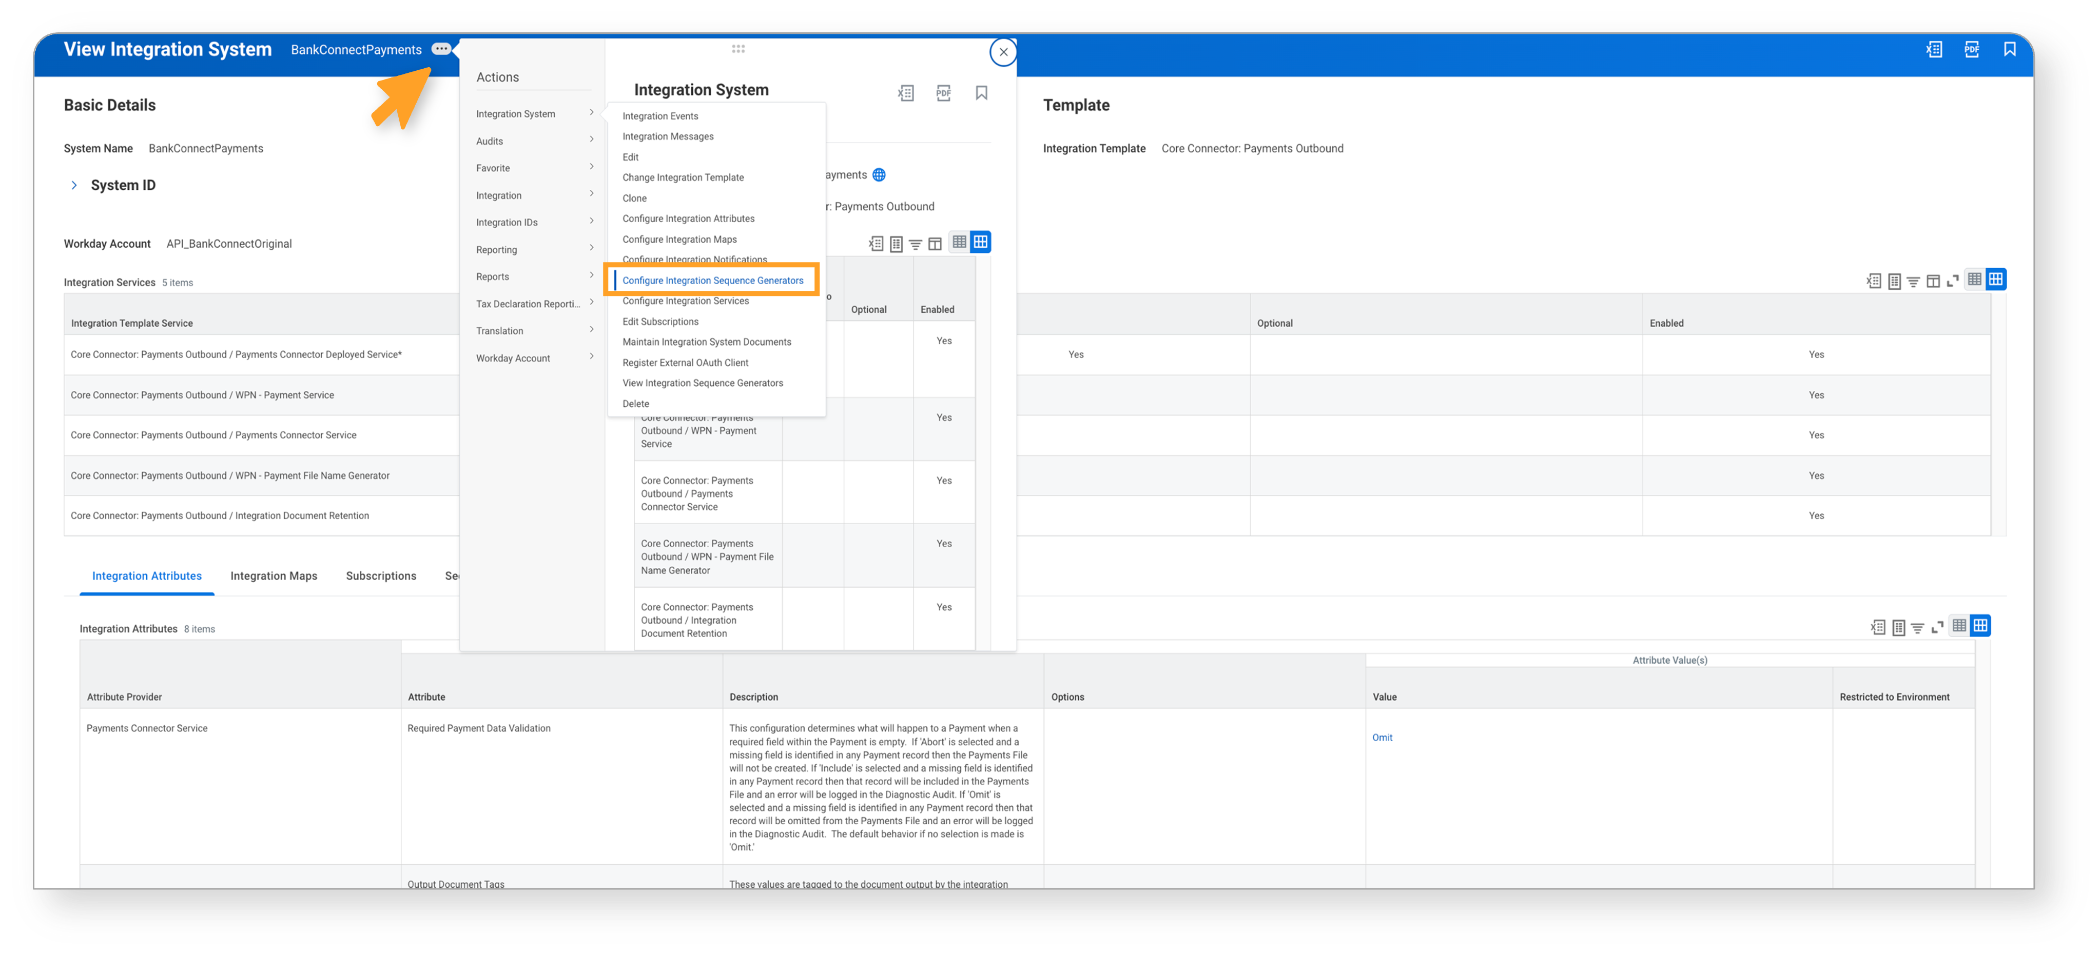2100x954 pixels.
Task: Expand the Workday Account submenu in Actions
Action: [x=535, y=357]
